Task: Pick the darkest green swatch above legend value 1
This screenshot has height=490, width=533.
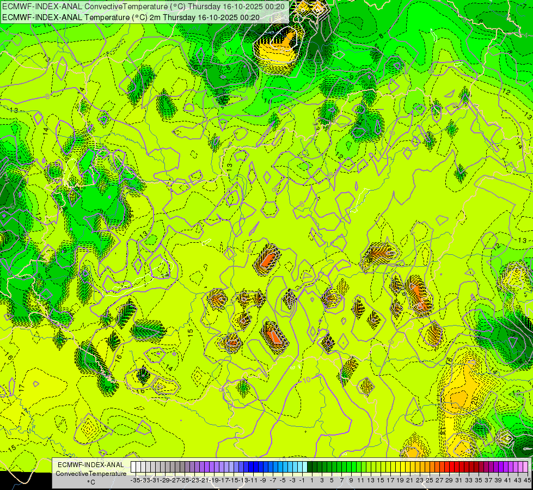Action: click(310, 467)
